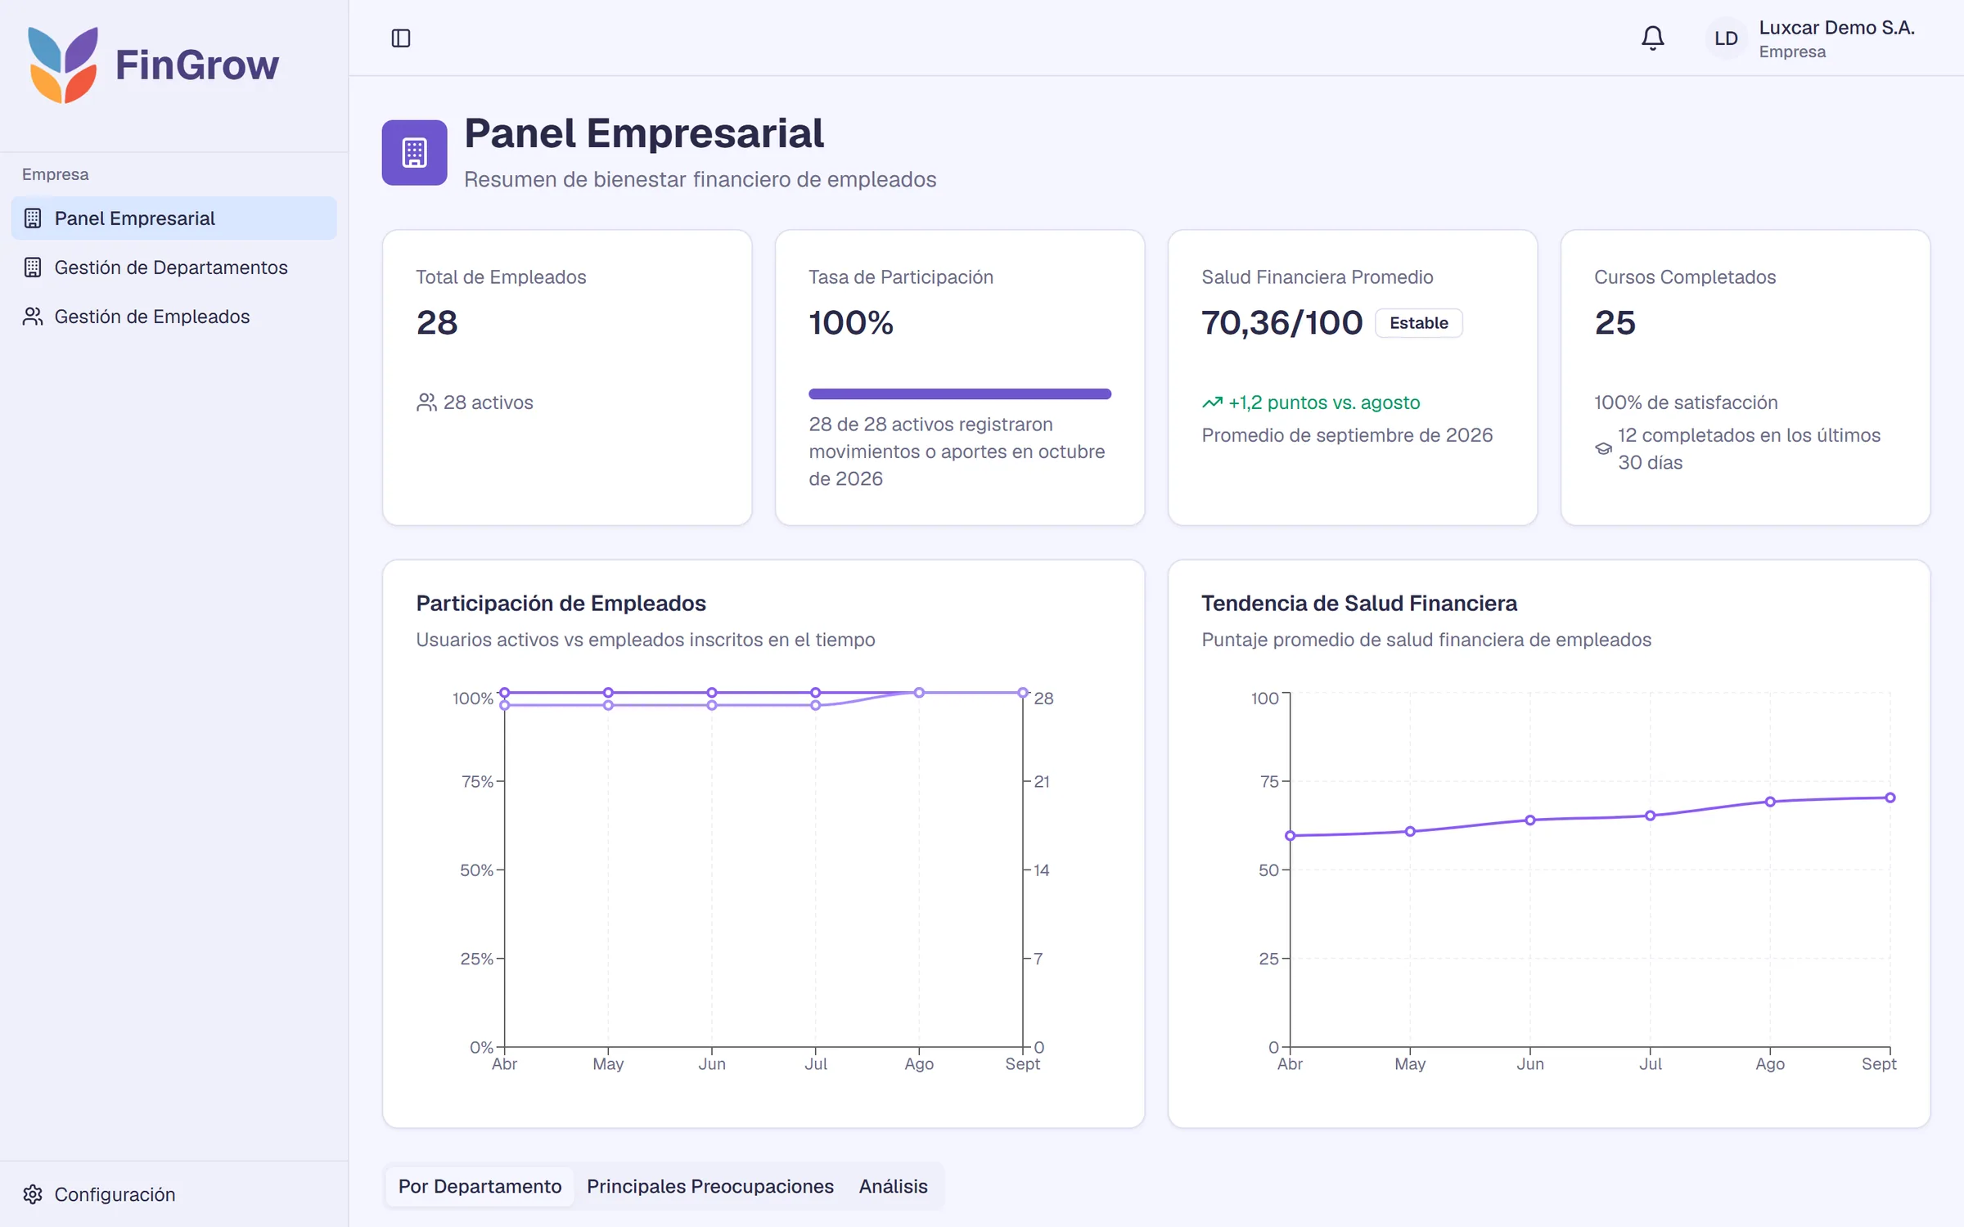The width and height of the screenshot is (1964, 1227).
Task: Select the Por Departamento tab
Action: tap(480, 1186)
